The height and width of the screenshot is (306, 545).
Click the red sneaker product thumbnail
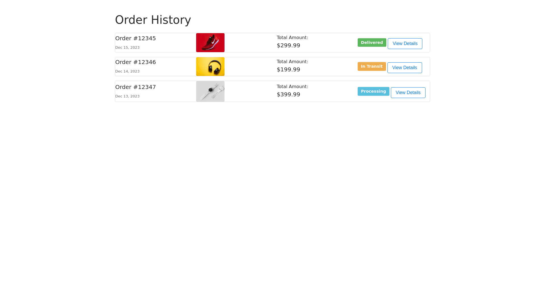pos(210,42)
